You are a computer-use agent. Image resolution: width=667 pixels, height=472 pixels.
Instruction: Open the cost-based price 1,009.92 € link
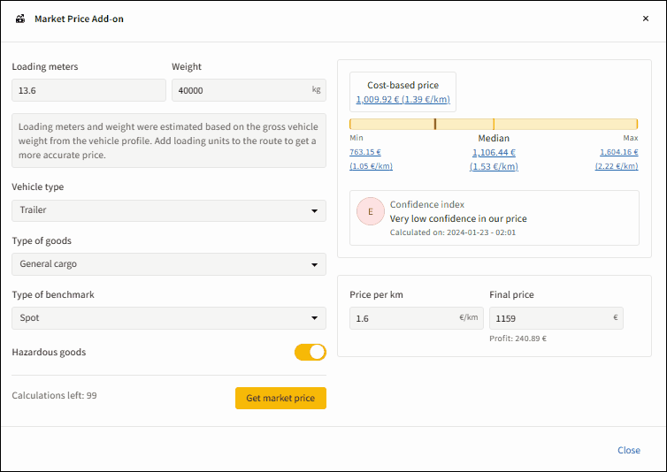click(402, 100)
